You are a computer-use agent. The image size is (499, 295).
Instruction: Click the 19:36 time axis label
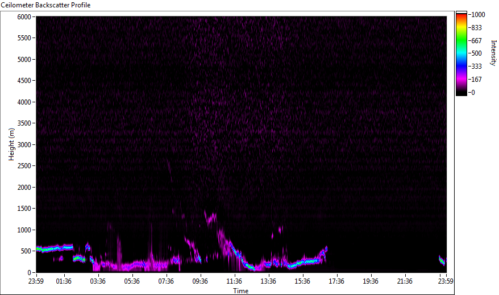coord(371,281)
